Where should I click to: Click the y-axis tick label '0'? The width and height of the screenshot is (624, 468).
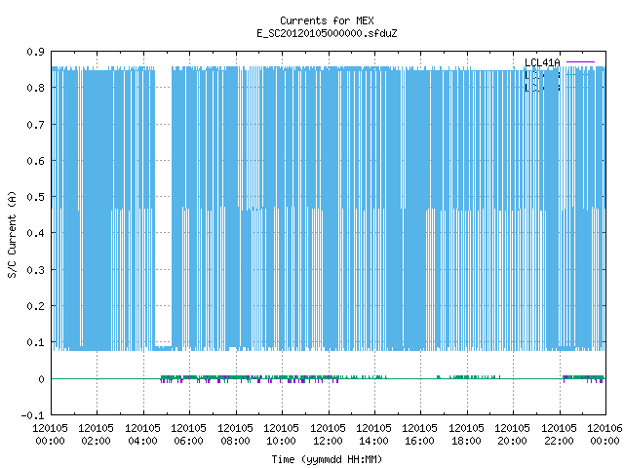tap(41, 379)
